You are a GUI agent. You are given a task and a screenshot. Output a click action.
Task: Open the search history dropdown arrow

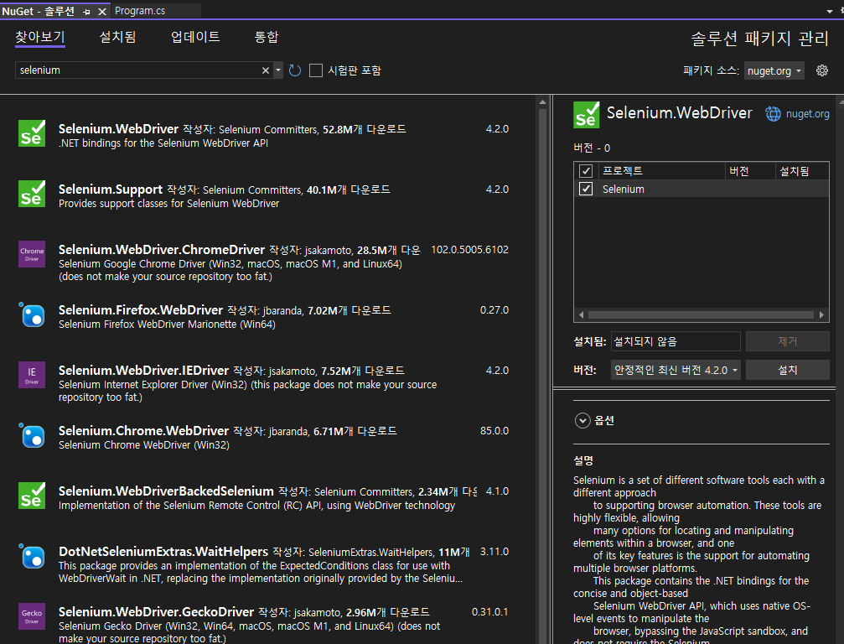(278, 70)
